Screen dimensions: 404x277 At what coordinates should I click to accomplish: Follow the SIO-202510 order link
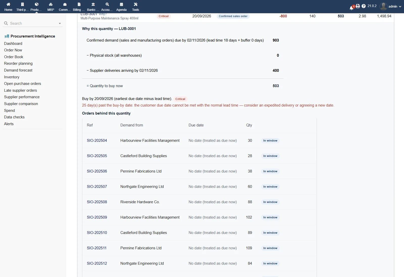pyautogui.click(x=97, y=233)
